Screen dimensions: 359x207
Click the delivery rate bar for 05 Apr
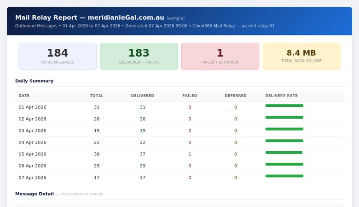[284, 152]
